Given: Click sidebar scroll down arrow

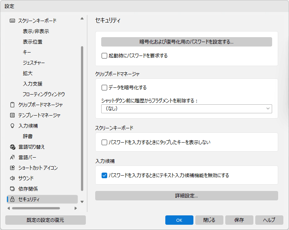Looking at the screenshot, I should [x=82, y=202].
